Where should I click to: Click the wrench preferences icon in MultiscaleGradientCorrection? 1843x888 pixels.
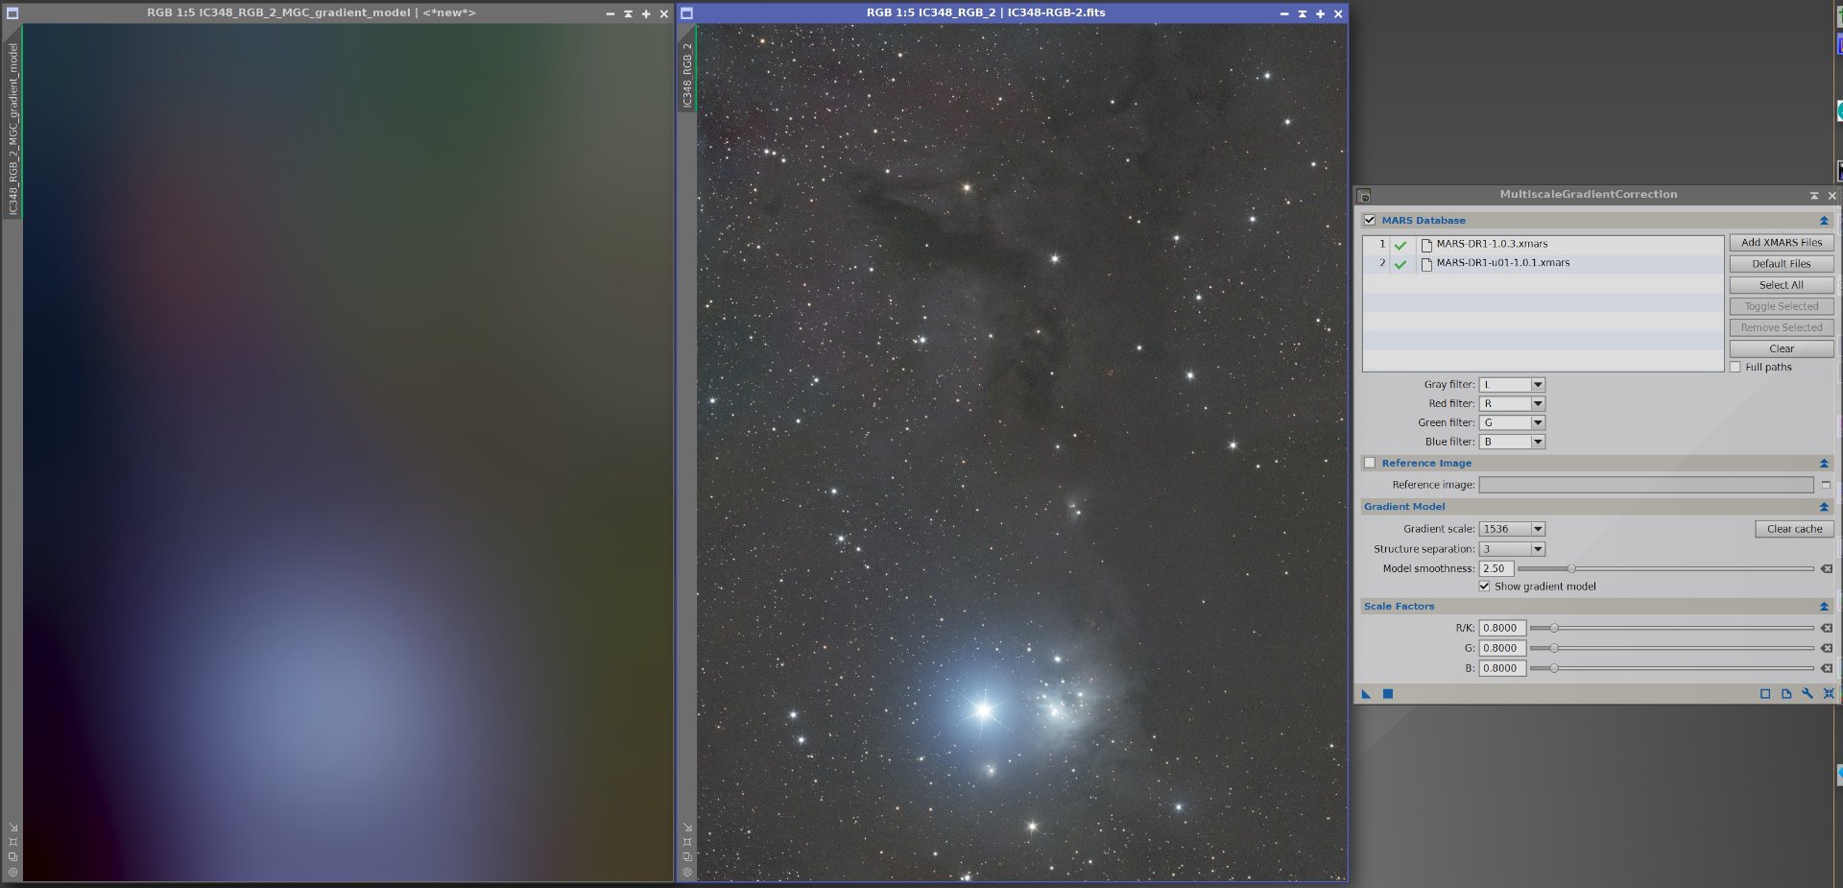(x=1807, y=694)
